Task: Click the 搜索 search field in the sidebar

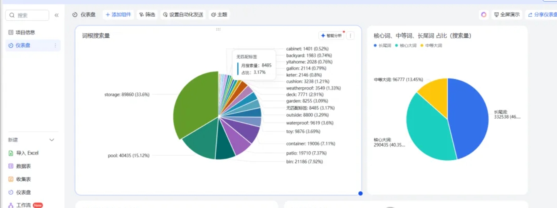Action: pos(27,15)
